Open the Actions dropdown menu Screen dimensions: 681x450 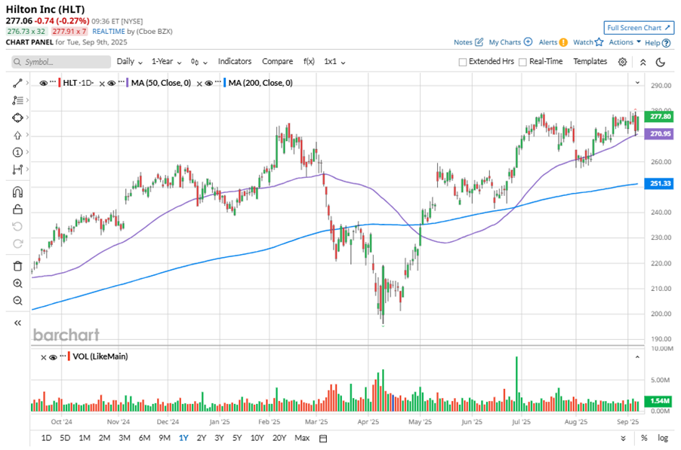point(624,42)
